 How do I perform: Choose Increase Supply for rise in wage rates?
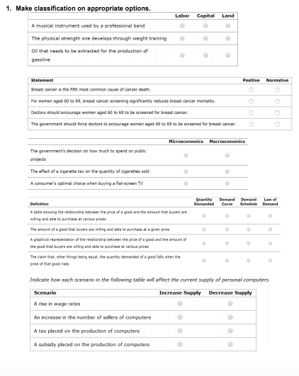click(x=180, y=304)
